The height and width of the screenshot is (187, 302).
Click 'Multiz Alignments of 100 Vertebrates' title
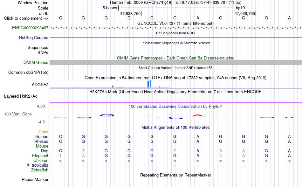coord(175,127)
